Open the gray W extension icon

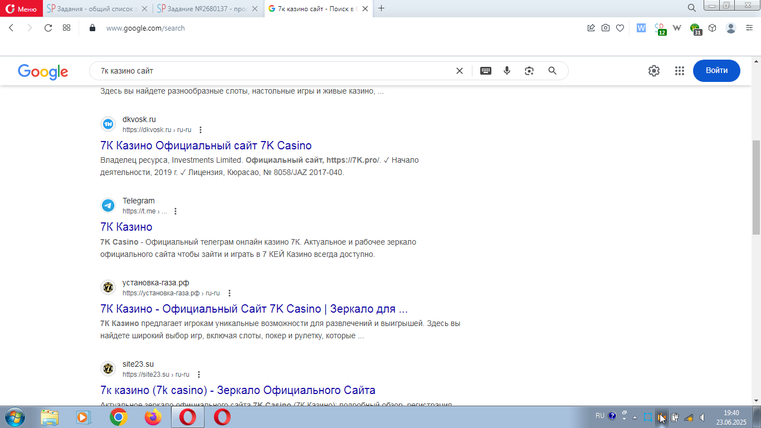point(677,28)
